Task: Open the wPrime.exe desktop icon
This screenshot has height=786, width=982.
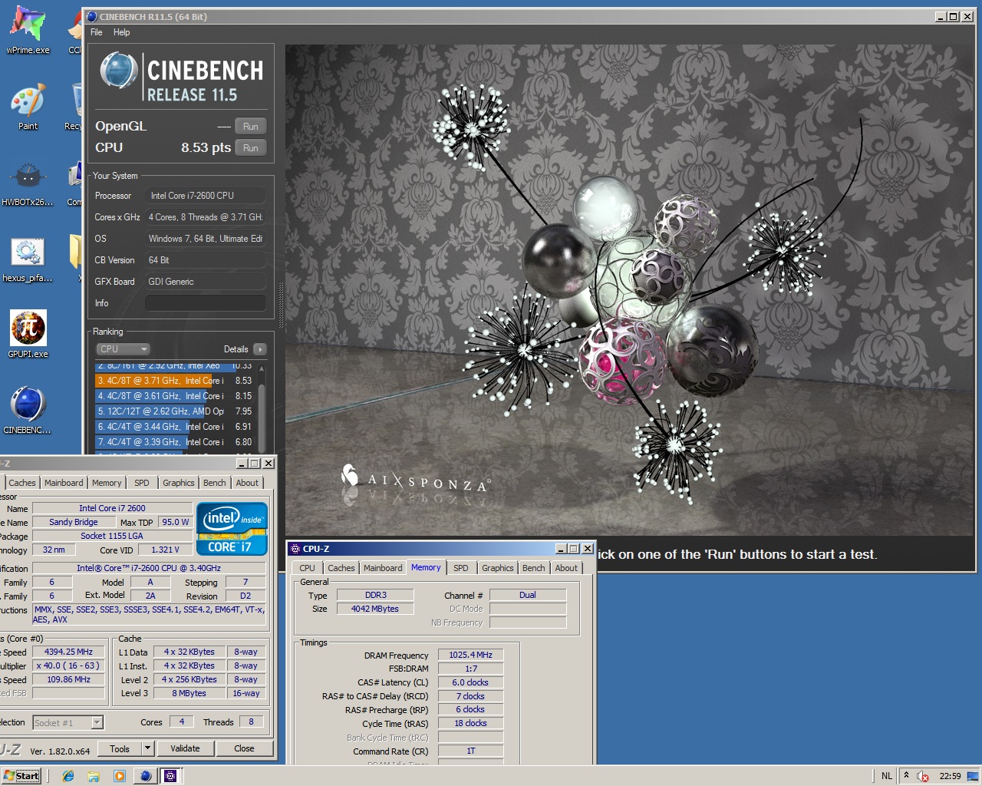Action: (x=28, y=31)
